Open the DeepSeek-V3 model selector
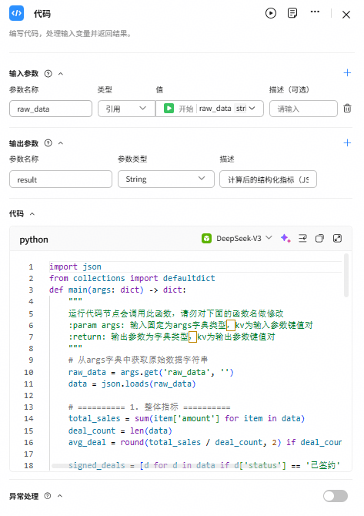Image resolution: width=364 pixels, height=516 pixels. (x=237, y=238)
